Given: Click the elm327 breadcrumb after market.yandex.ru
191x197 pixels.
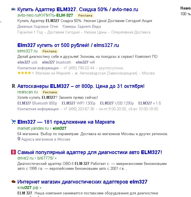Looking at the screenshot, I should [x=59, y=128].
